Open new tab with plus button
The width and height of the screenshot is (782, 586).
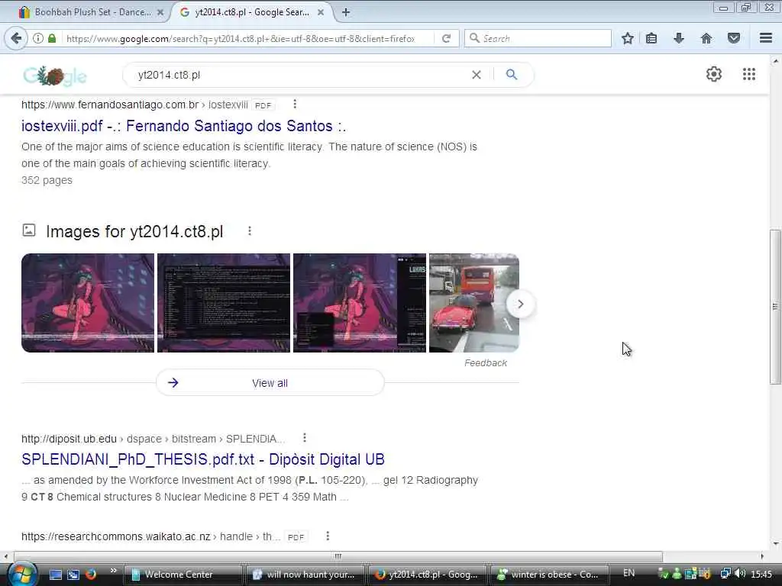(346, 12)
